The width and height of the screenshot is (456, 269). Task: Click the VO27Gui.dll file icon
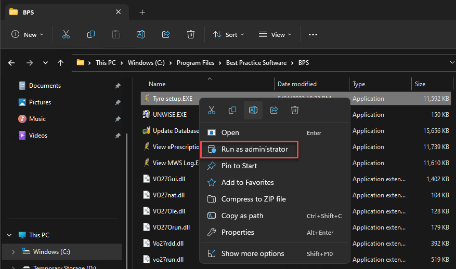[147, 179]
